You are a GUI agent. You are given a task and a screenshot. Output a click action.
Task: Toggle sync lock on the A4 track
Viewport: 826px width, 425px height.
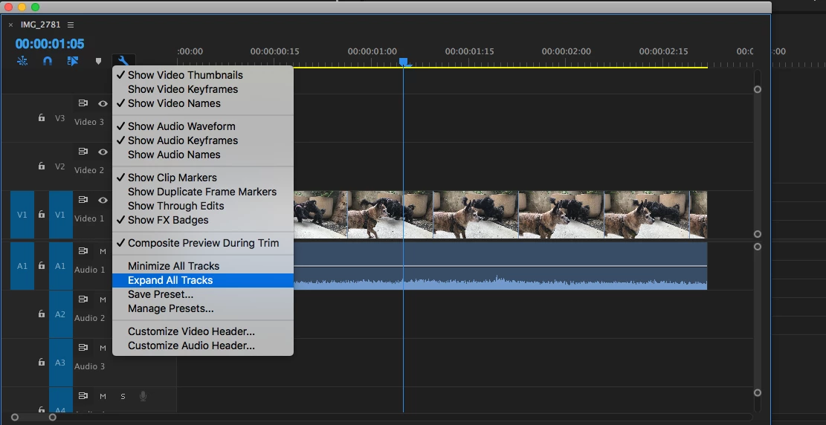click(83, 396)
